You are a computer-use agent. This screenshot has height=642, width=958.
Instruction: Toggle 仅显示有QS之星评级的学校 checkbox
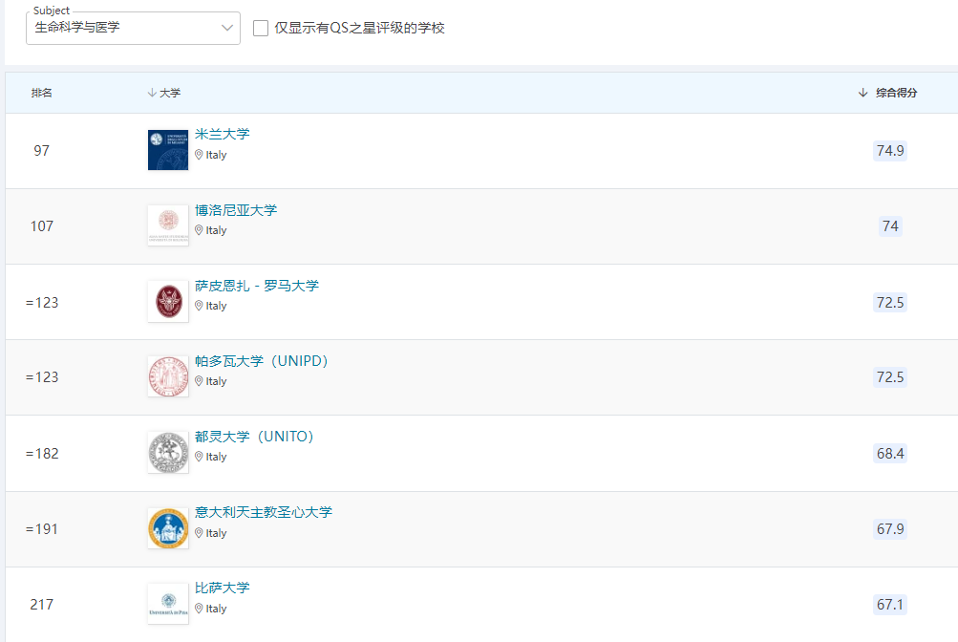tap(261, 28)
